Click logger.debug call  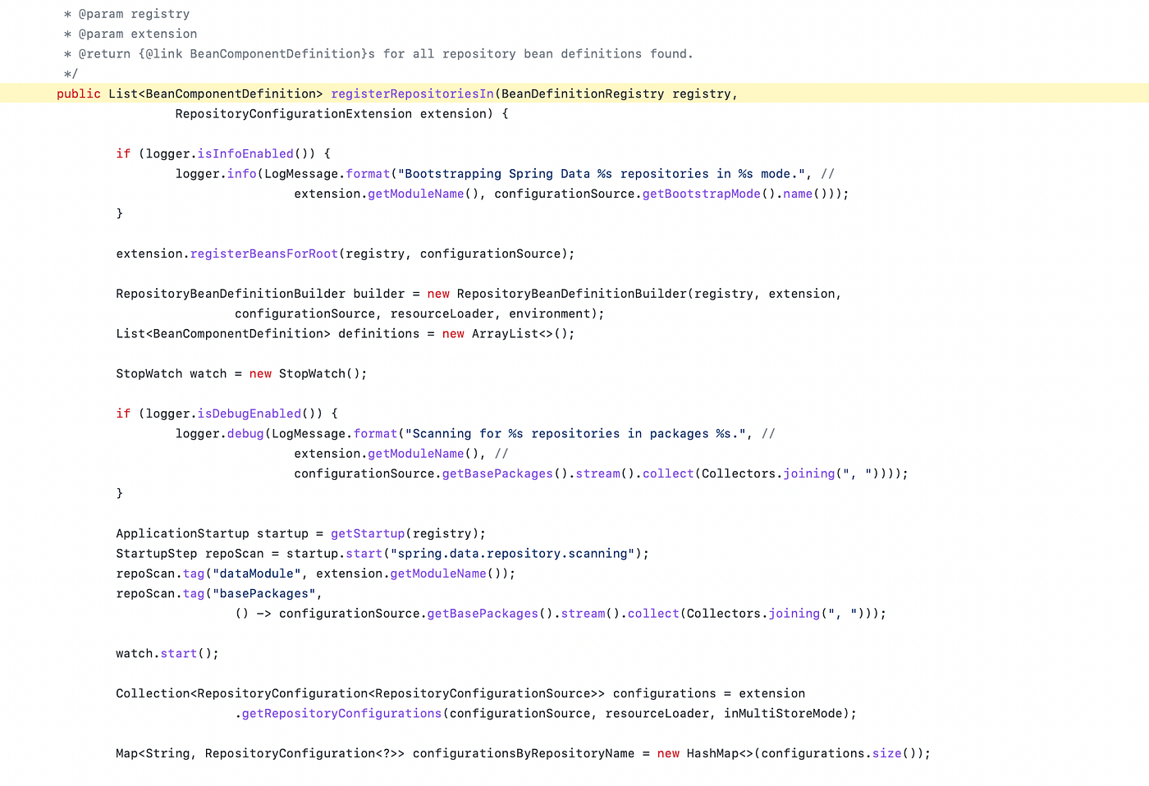220,434
